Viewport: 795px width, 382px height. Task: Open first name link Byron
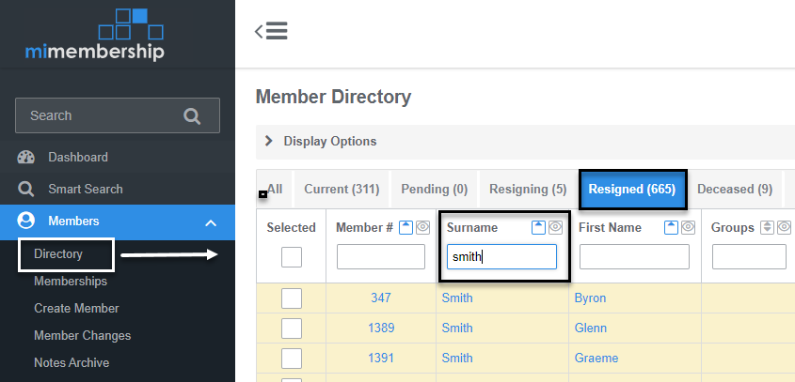pyautogui.click(x=590, y=298)
